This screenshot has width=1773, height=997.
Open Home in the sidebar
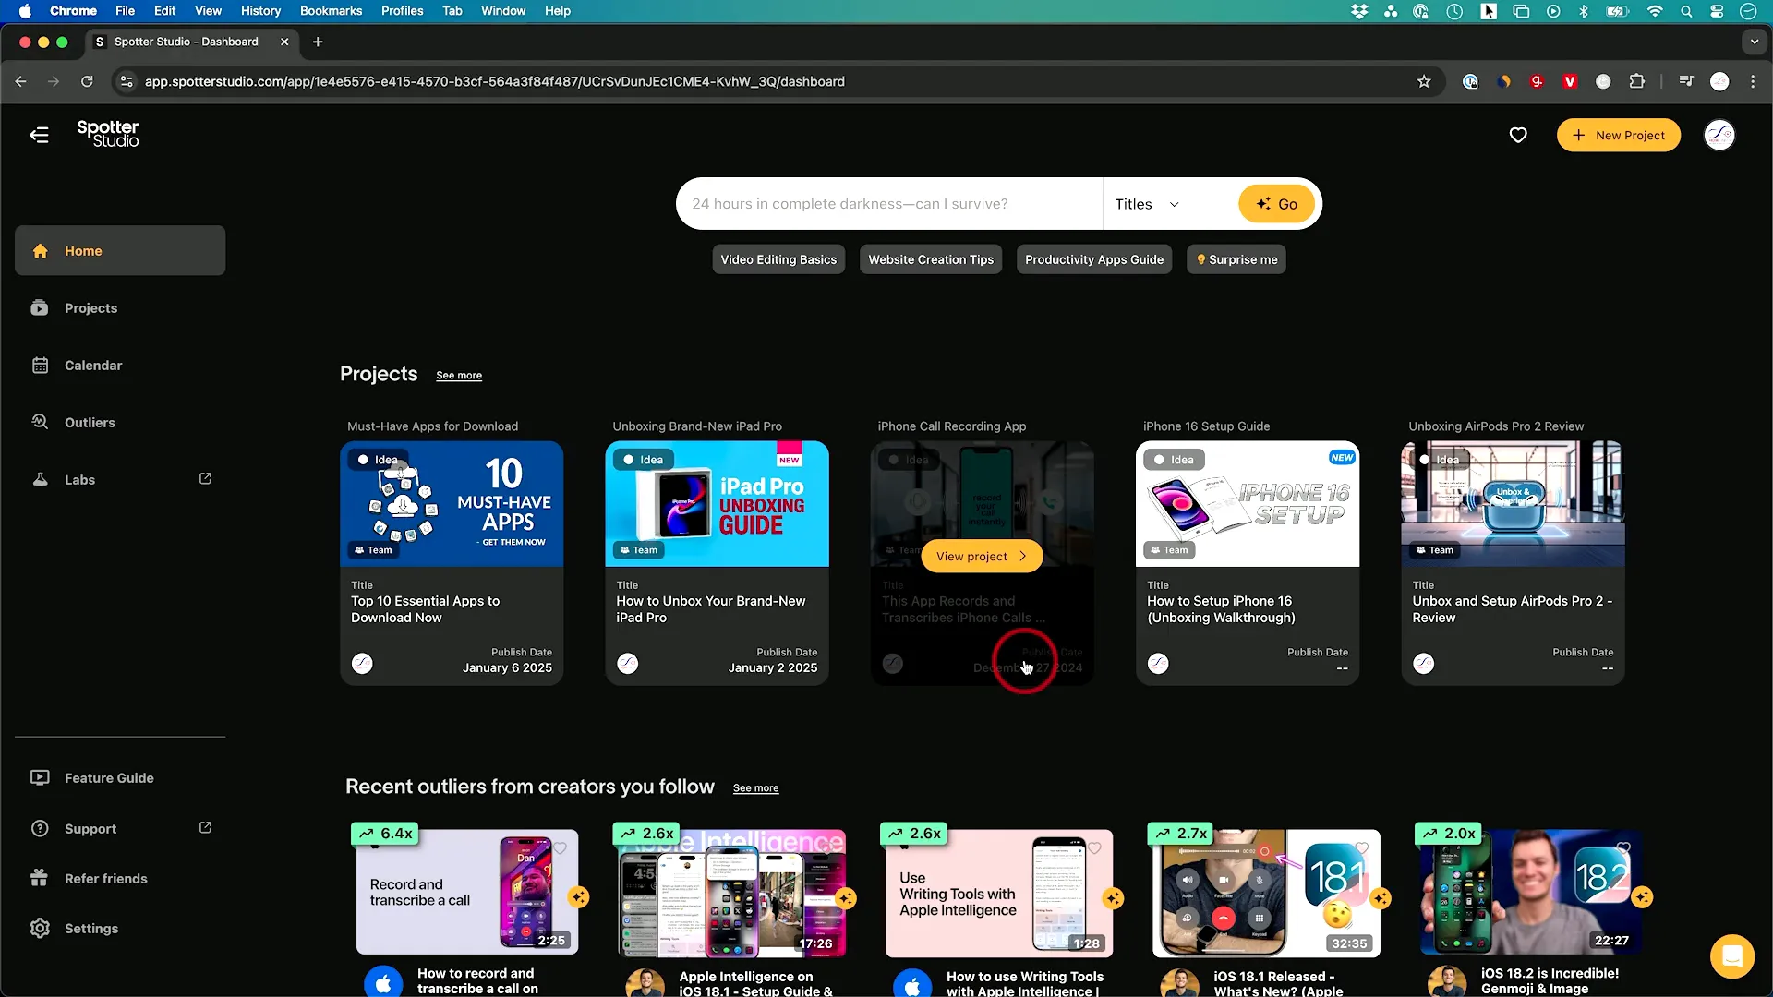coord(120,250)
